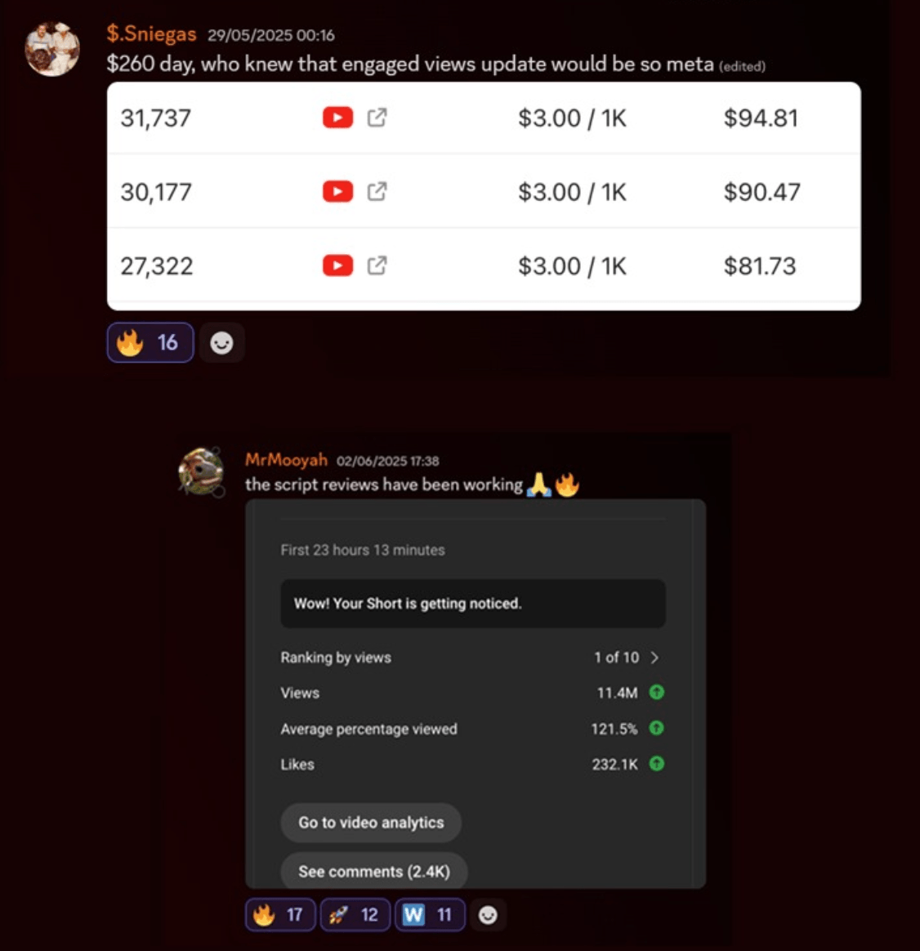The width and height of the screenshot is (920, 951).
Task: Expand the Ranking by views chevron
Action: (x=654, y=658)
